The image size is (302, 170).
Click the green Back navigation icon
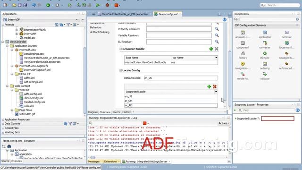coord(48,5)
